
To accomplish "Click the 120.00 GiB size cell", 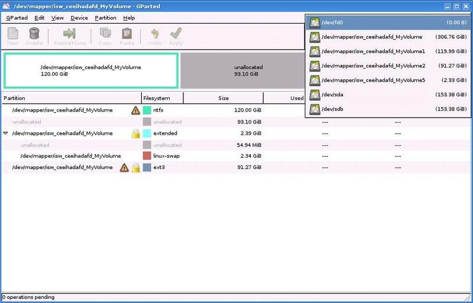I will tap(248, 110).
